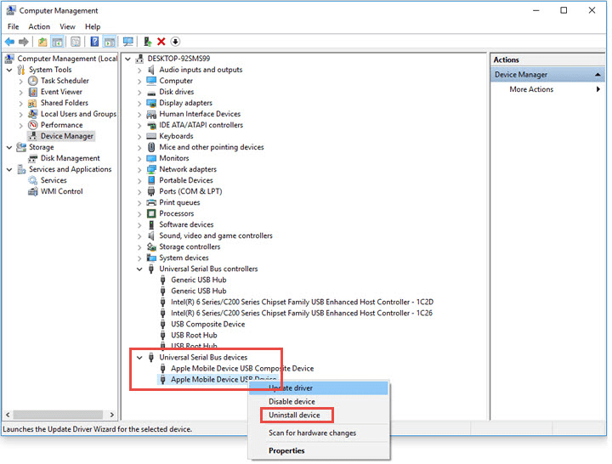Choose Uninstall device from the context menu
This screenshot has height=464, width=612.
tap(294, 415)
